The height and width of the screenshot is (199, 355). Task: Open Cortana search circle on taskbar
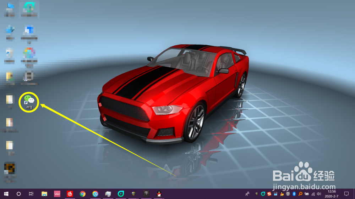[x=18, y=194]
